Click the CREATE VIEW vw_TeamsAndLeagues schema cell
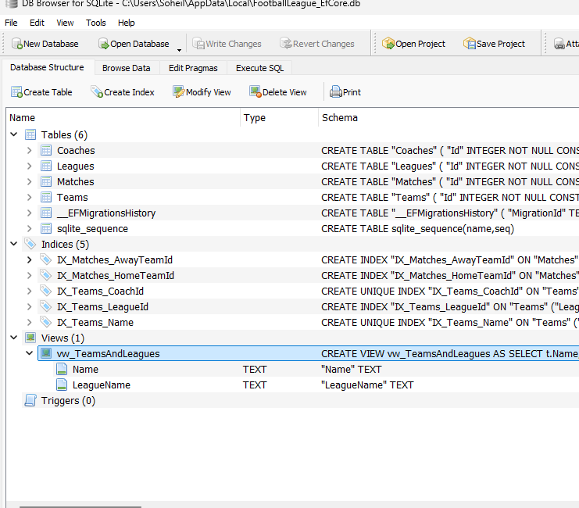 [449, 354]
